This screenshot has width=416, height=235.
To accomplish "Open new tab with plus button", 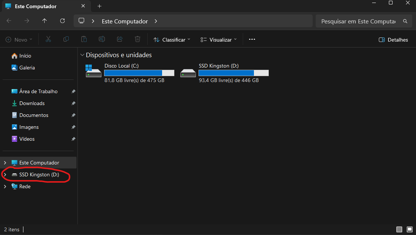I will 99,6.
